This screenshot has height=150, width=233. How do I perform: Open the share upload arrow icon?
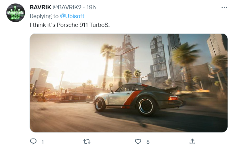coord(192,142)
